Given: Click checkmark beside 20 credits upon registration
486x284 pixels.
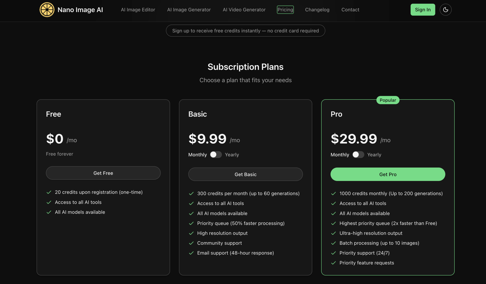Looking at the screenshot, I should [49, 192].
